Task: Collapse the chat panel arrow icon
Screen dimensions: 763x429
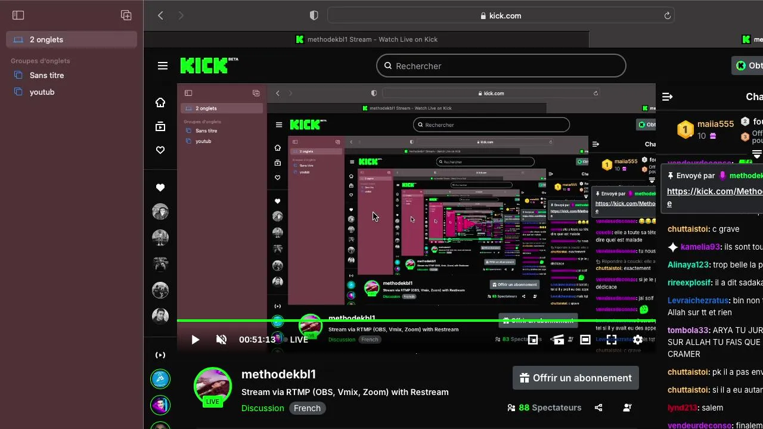Action: point(668,97)
